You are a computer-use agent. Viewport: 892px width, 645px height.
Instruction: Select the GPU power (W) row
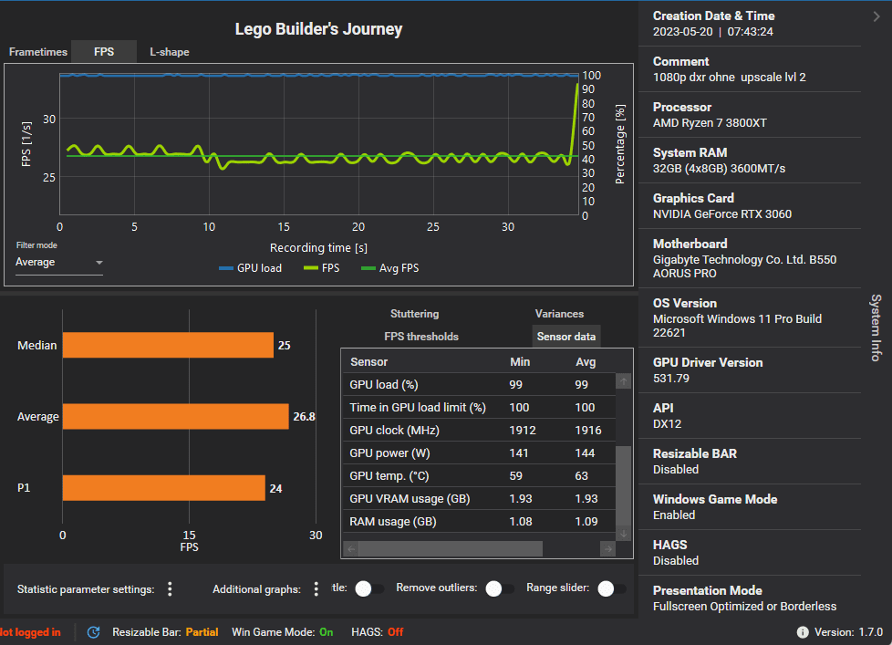pos(479,453)
